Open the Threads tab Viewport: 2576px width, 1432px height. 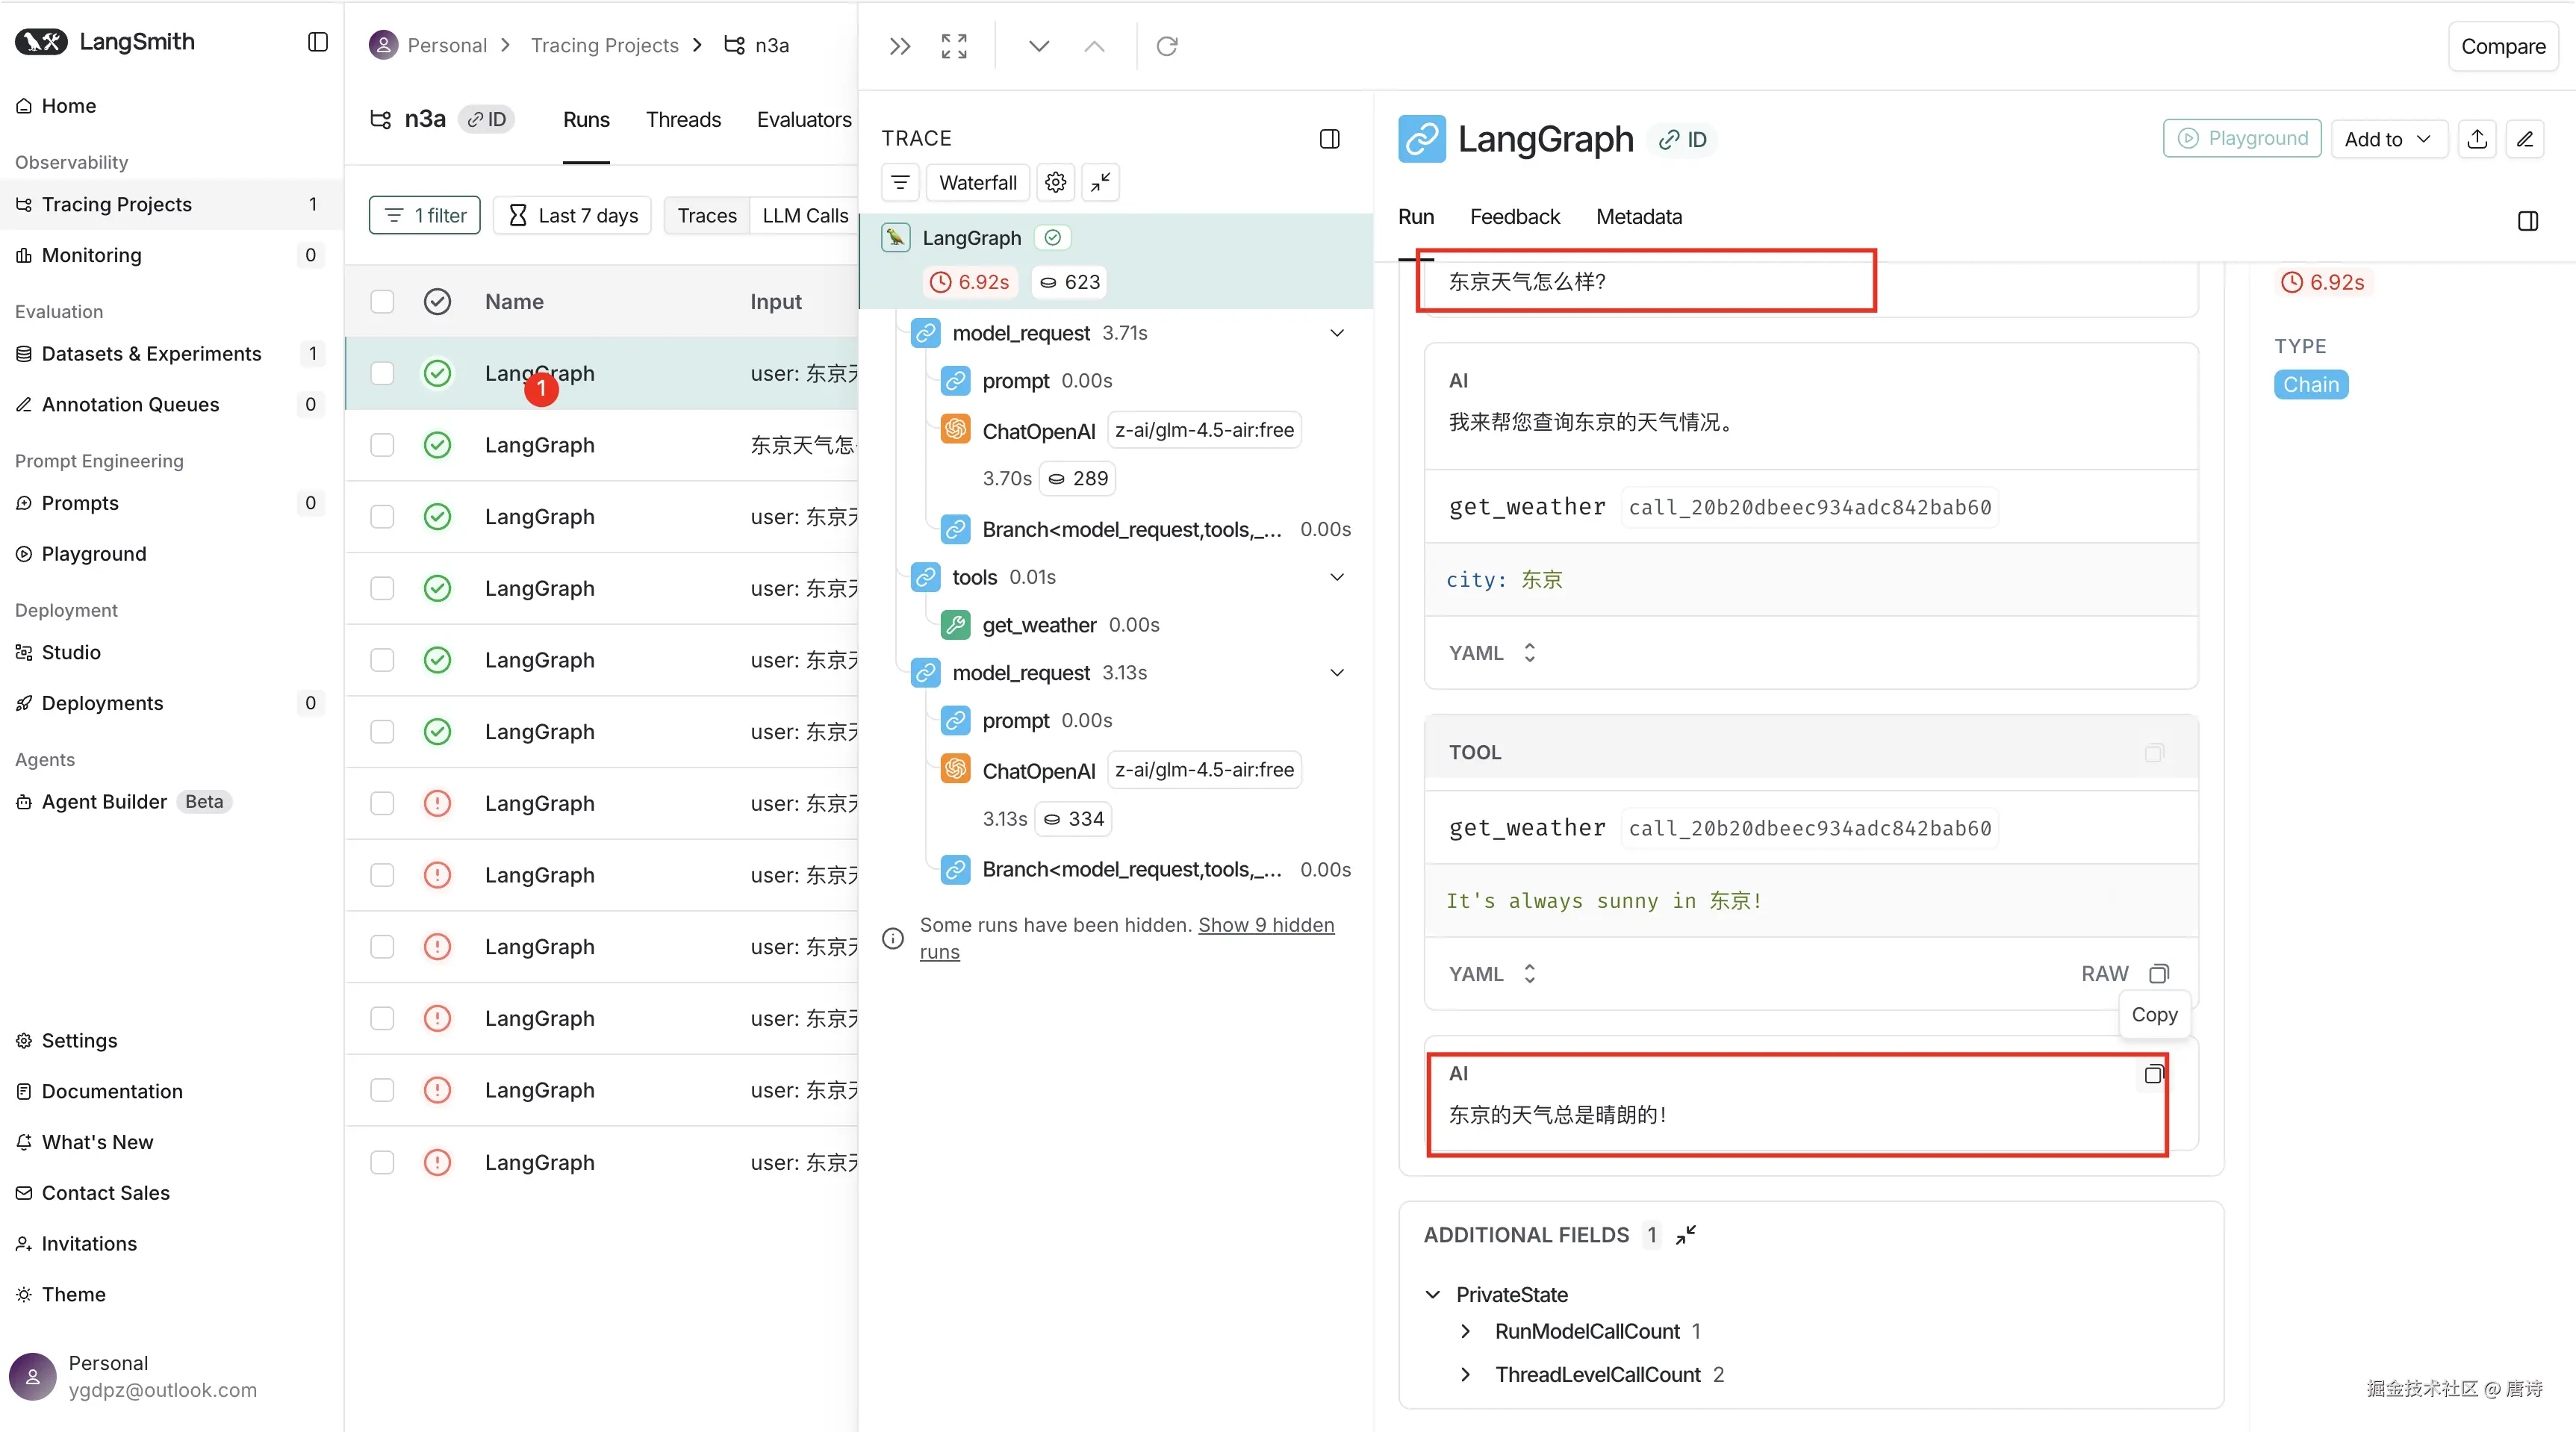[x=683, y=119]
